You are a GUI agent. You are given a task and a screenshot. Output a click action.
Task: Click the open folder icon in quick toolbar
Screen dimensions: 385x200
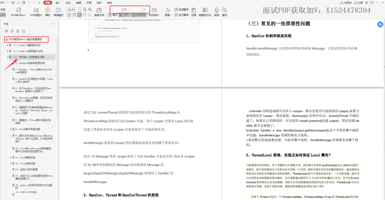pos(13,3)
